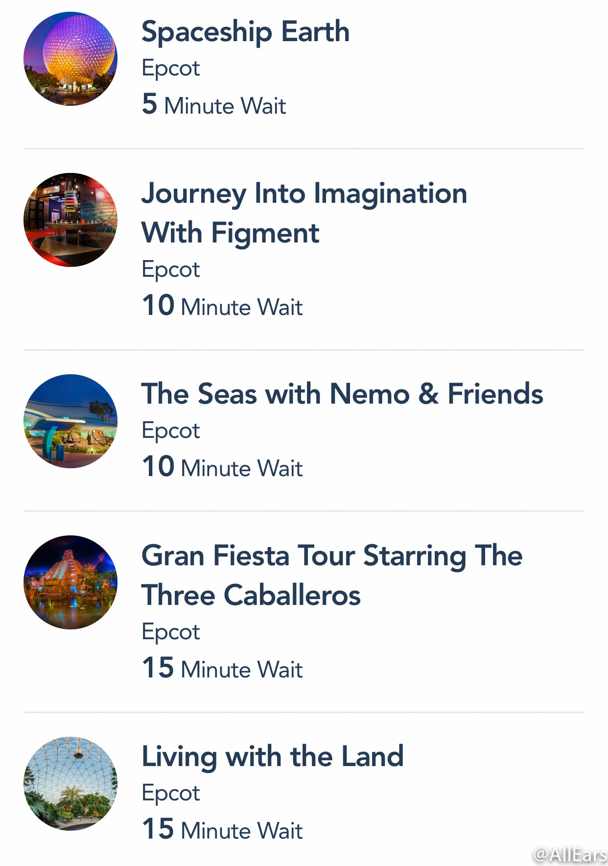Tap the 5 Minute Wait label
Viewport: 608px width, 866px height.
click(214, 104)
